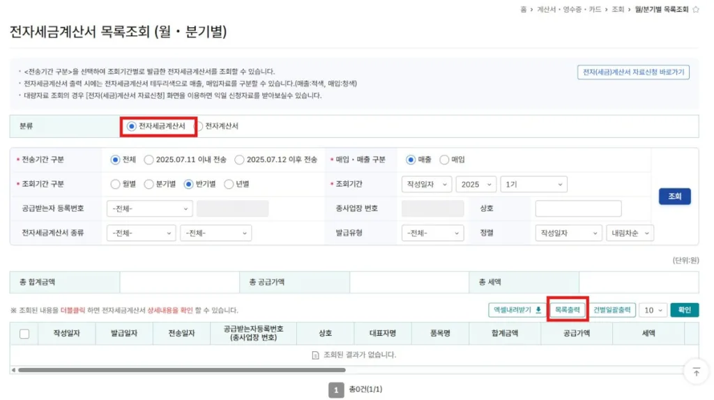Open the rows-per-page 10 dropdown
Viewport: 714px width, 400px height.
(653, 310)
